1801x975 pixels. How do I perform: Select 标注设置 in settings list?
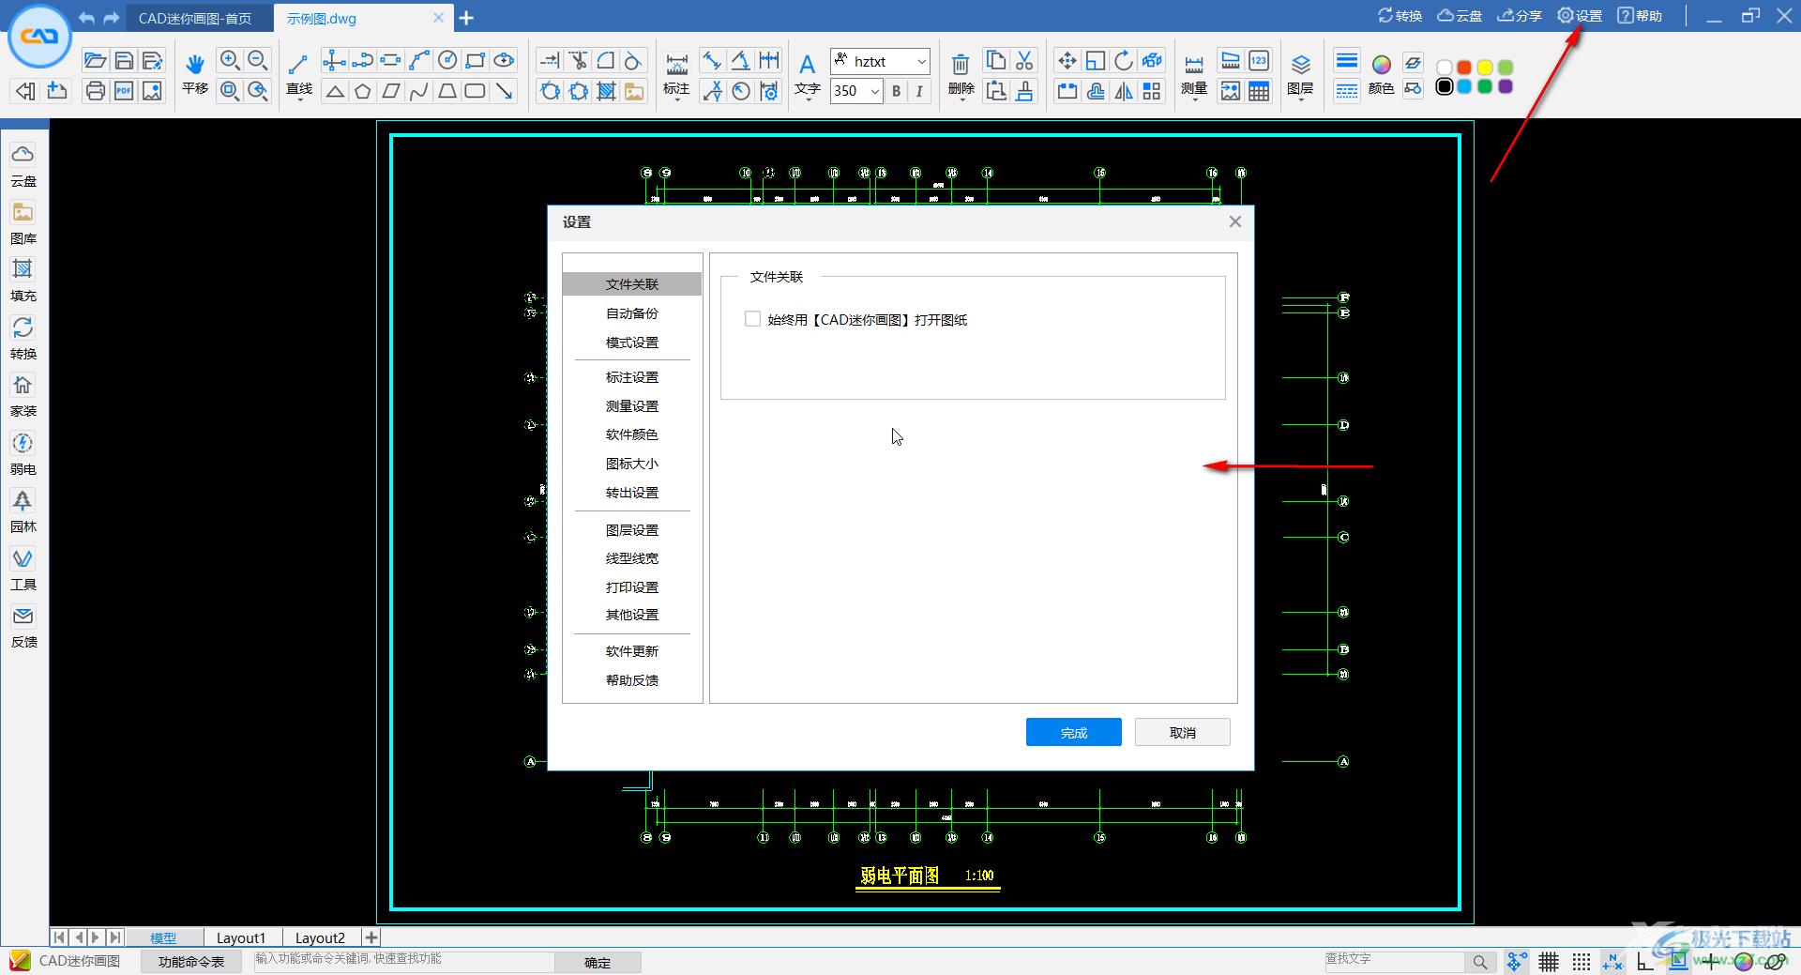[x=632, y=377]
